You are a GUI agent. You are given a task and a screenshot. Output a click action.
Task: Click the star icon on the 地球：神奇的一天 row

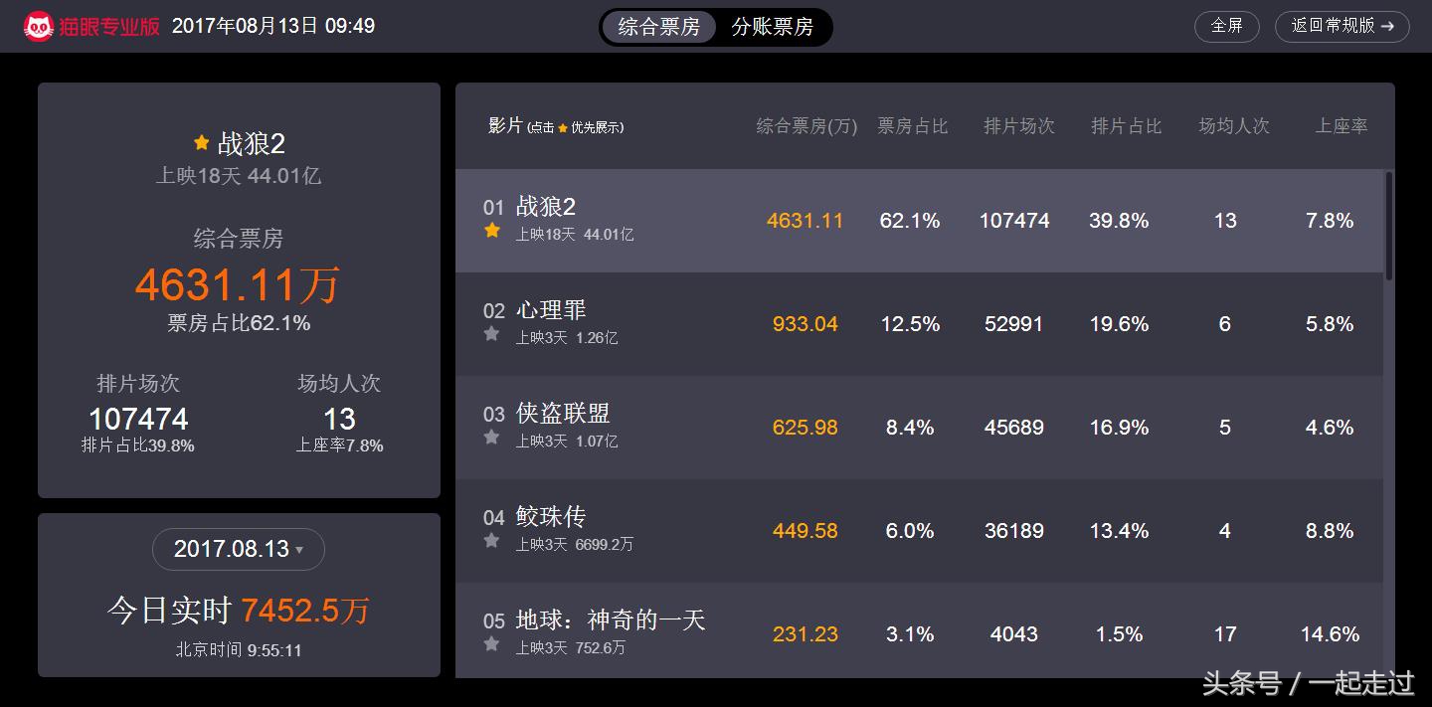[491, 644]
